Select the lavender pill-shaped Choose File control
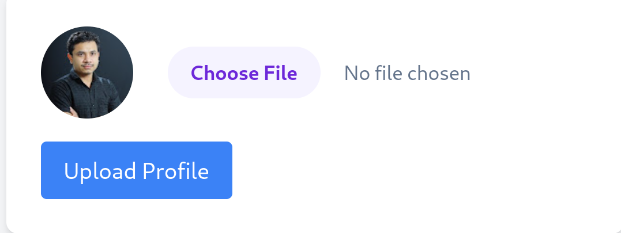The image size is (621, 233). [x=244, y=73]
